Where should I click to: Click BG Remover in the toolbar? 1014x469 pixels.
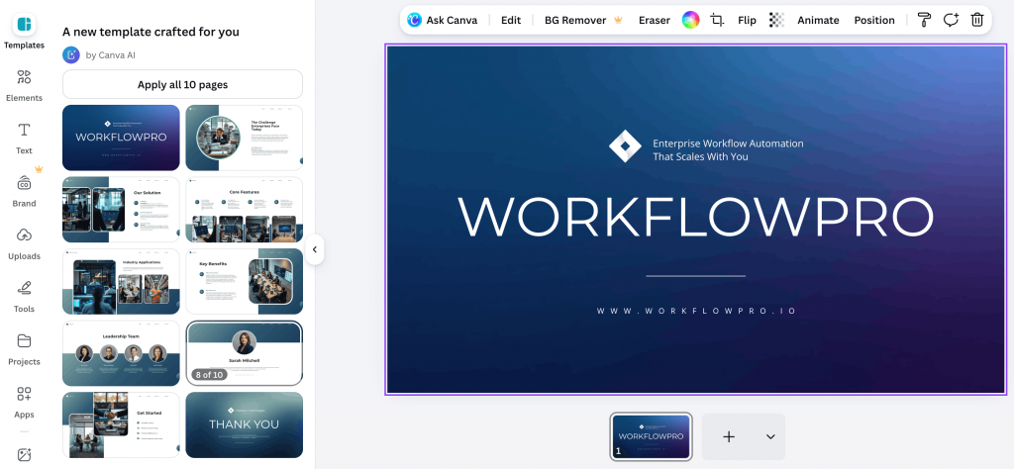click(x=575, y=20)
